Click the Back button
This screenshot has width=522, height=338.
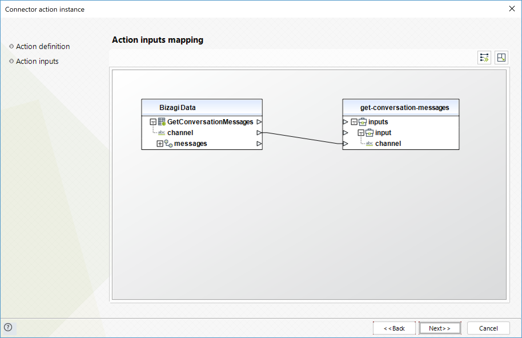point(394,328)
